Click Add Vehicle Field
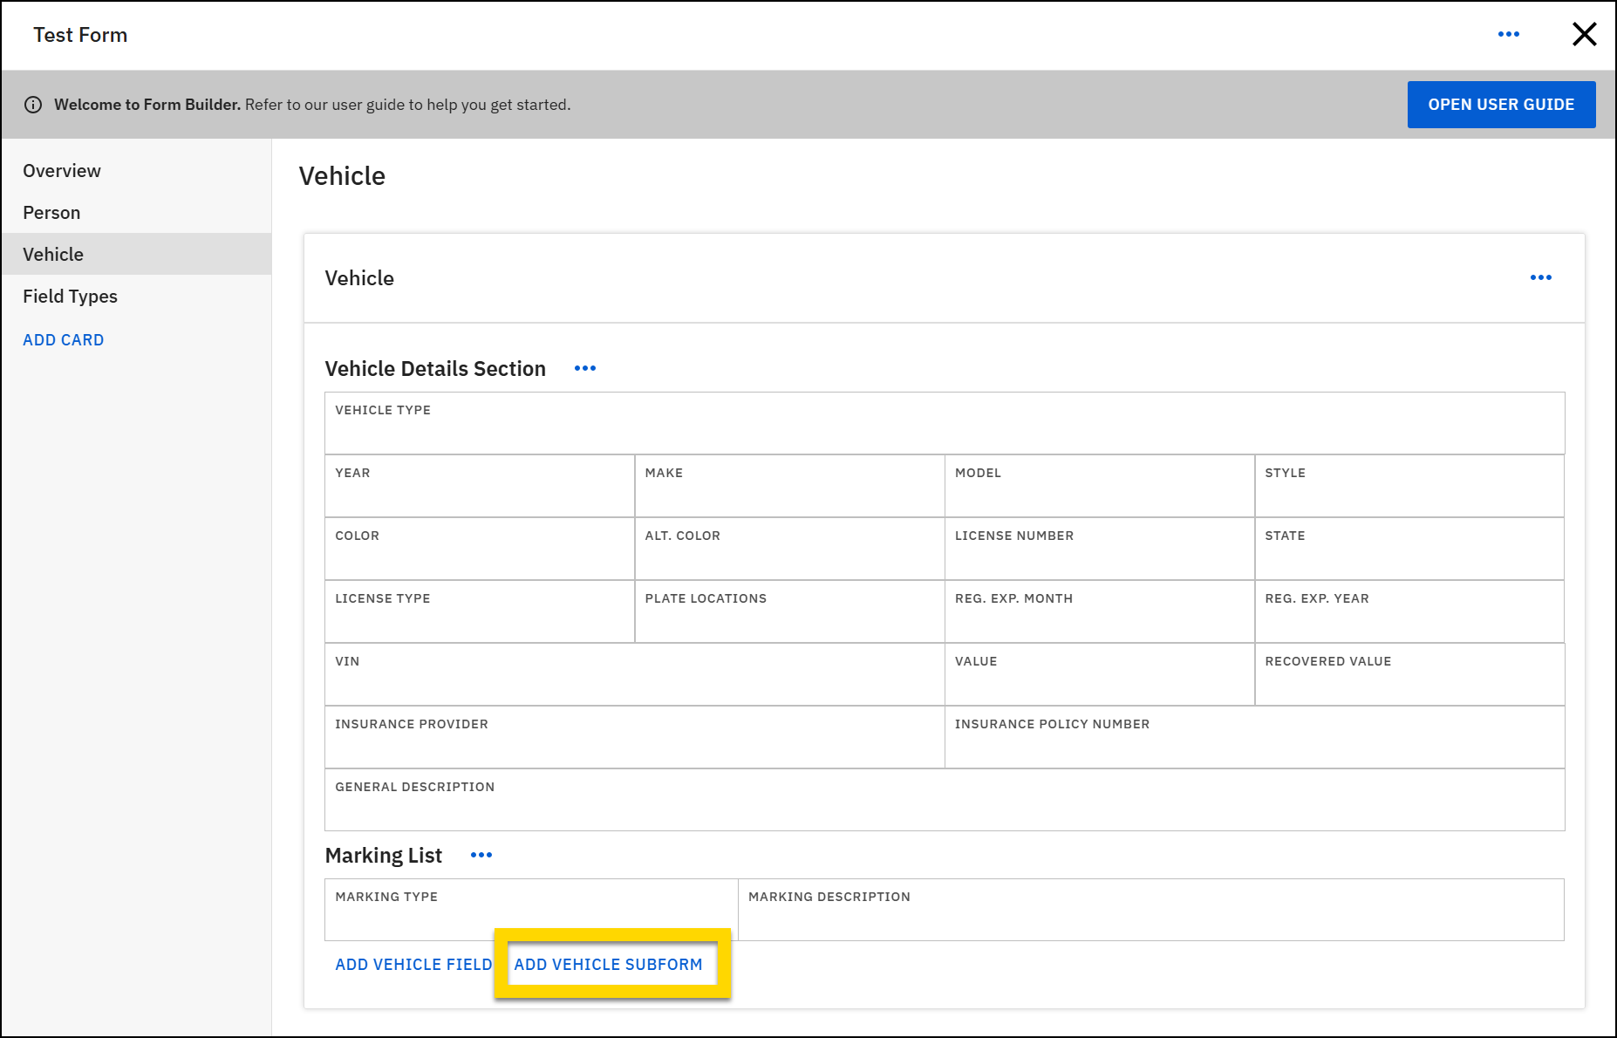Image resolution: width=1617 pixels, height=1038 pixels. 413,964
